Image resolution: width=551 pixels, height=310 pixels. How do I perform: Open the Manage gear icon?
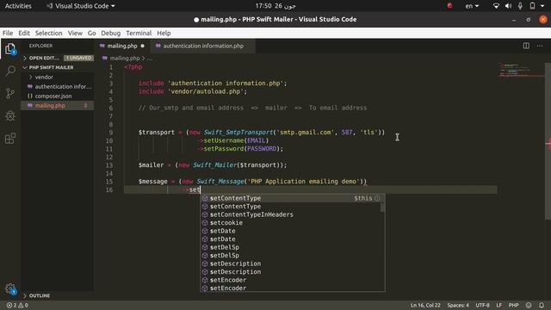point(10,289)
